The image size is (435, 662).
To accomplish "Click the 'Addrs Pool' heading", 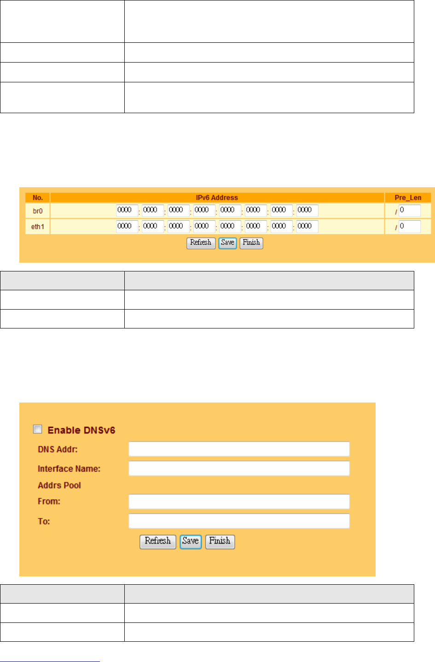I will 59,485.
